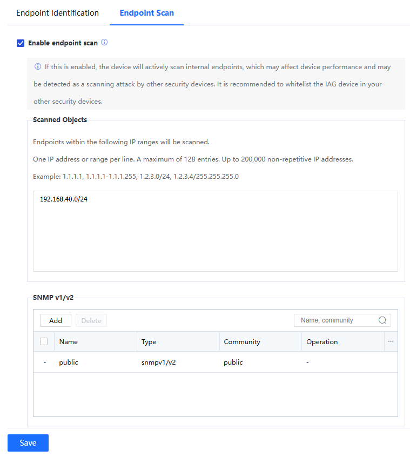Focus the Name, community search field
Image resolution: width=410 pixels, height=457 pixels.
pyautogui.click(x=337, y=320)
